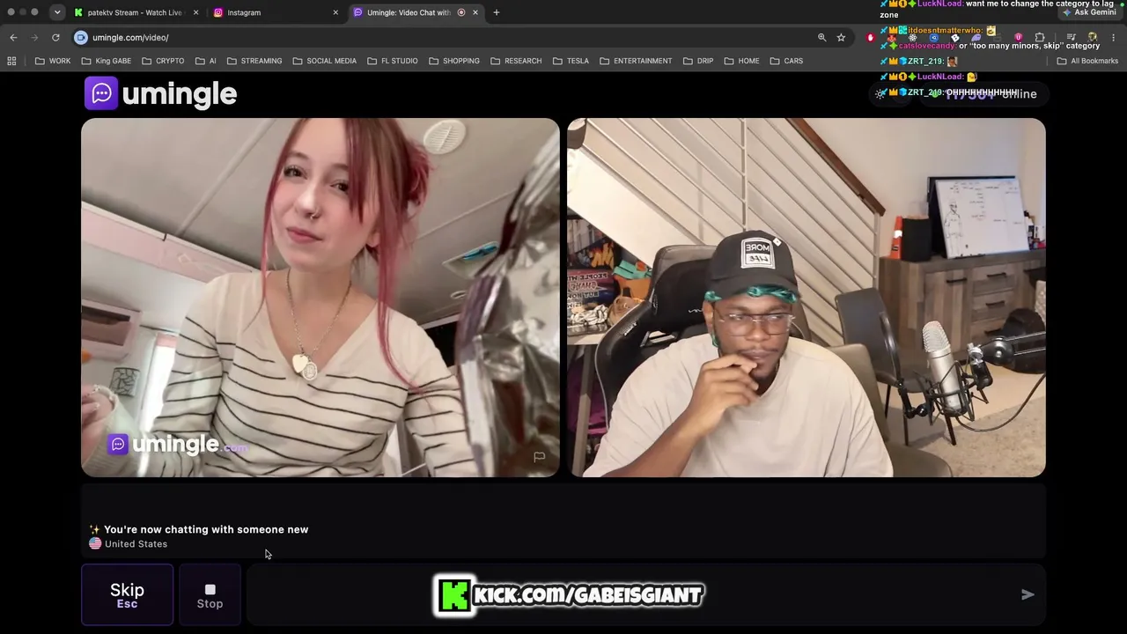Screen dimensions: 1127x634
Task: Click the forward navigation arrow
Action: tap(34, 37)
